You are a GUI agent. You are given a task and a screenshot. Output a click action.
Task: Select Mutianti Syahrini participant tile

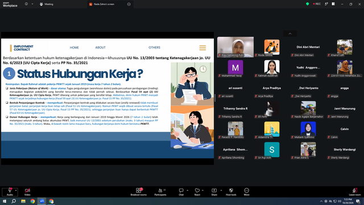[x=308, y=129]
